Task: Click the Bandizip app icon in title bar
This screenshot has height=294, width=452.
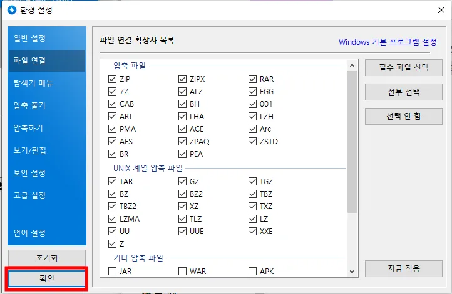Action: pos(12,10)
